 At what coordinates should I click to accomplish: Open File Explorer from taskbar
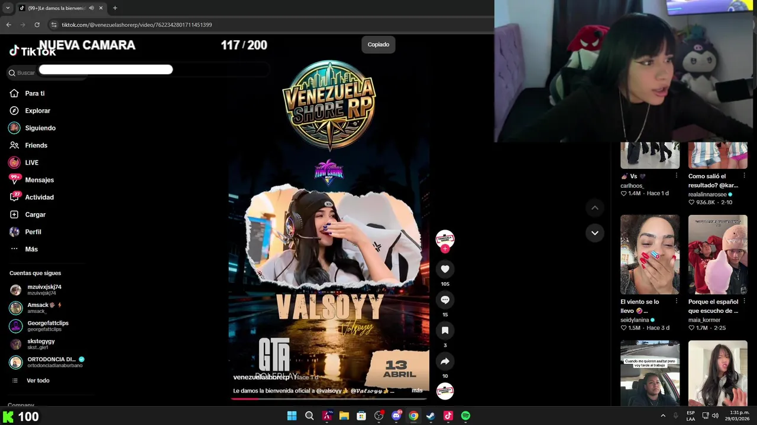(x=344, y=416)
